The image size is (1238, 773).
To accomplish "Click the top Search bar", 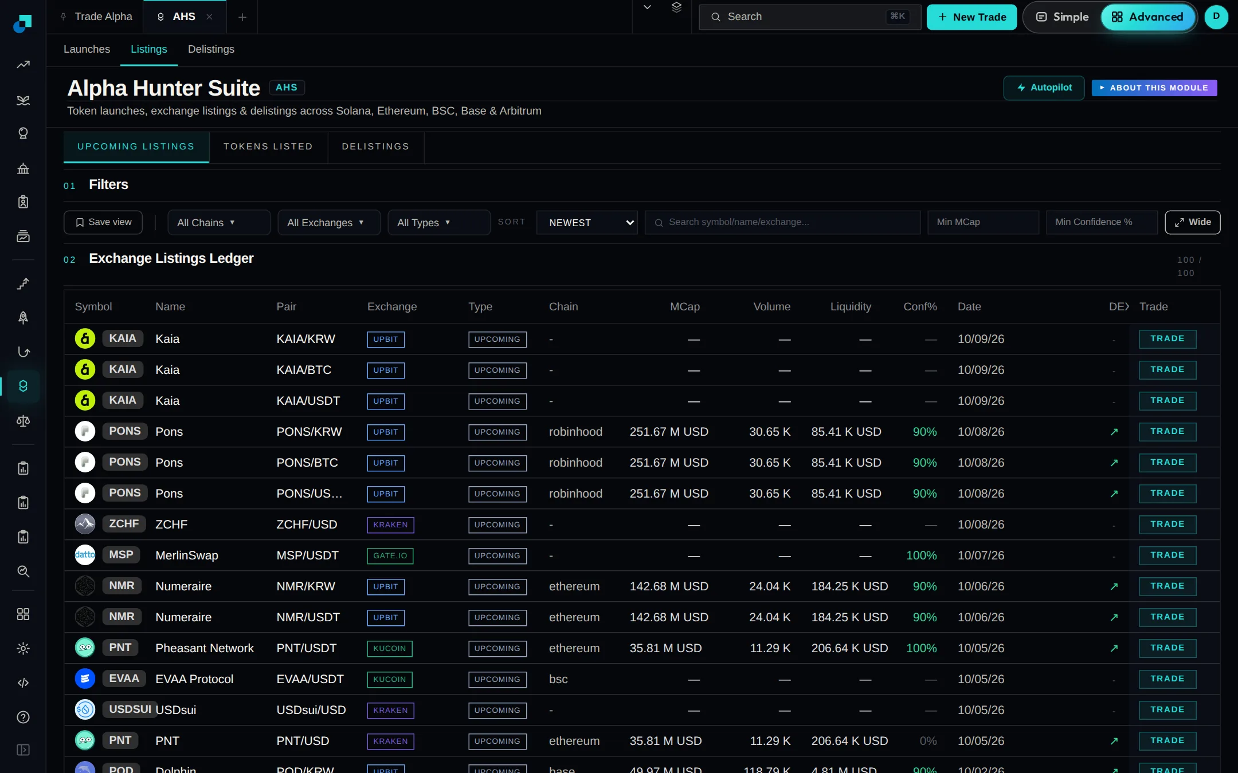I will pyautogui.click(x=809, y=17).
